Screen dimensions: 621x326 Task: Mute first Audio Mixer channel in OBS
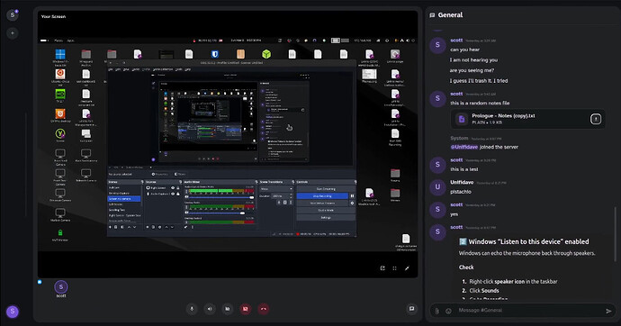186,197
